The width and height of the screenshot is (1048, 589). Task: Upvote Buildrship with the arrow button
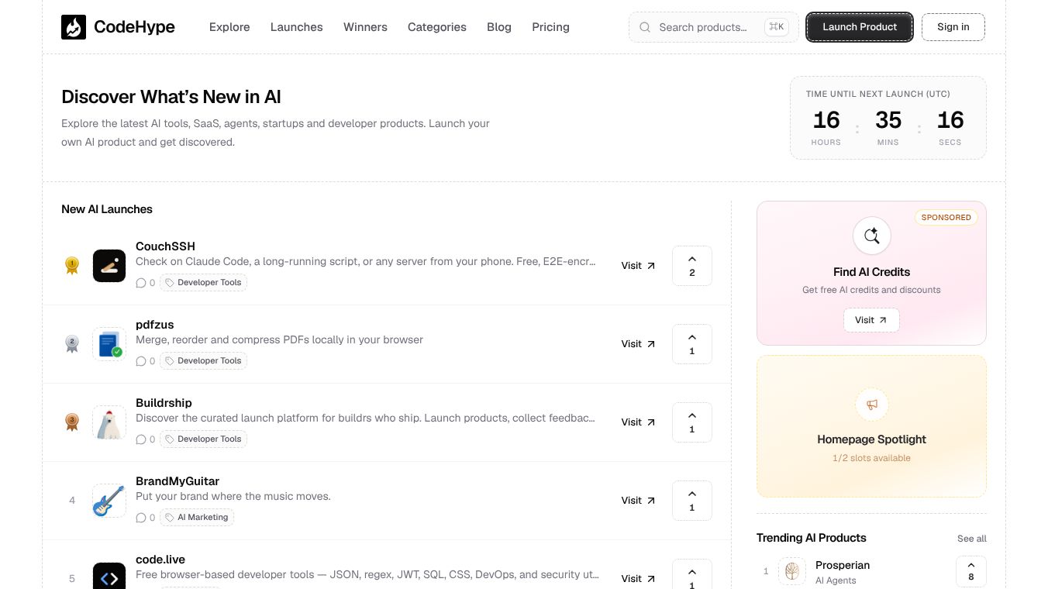pyautogui.click(x=692, y=422)
